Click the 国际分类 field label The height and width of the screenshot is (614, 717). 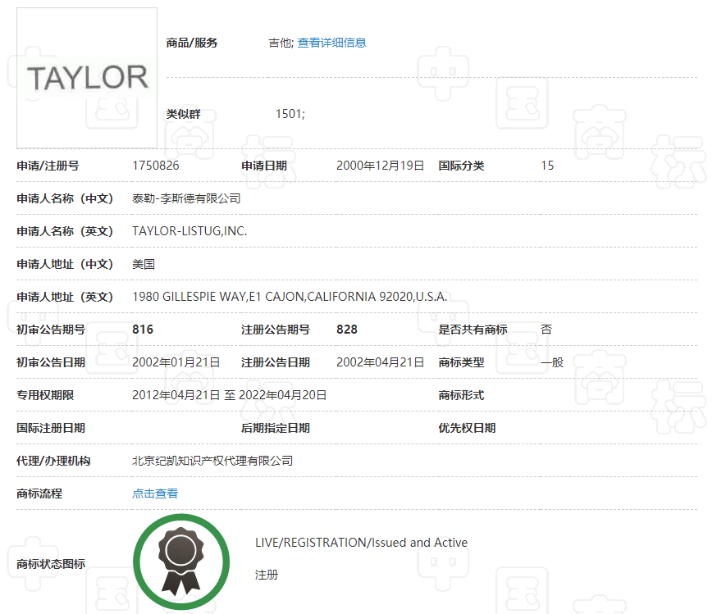[x=461, y=166]
